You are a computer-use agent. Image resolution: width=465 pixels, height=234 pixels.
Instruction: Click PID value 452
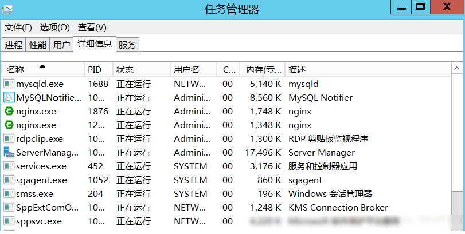coord(96,166)
